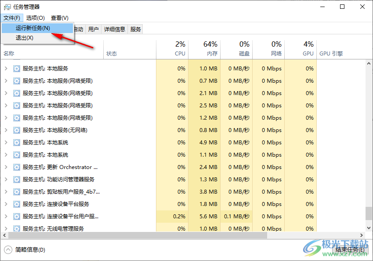
Task: Sort by the GPU 引擎 column header
Action: (331, 54)
